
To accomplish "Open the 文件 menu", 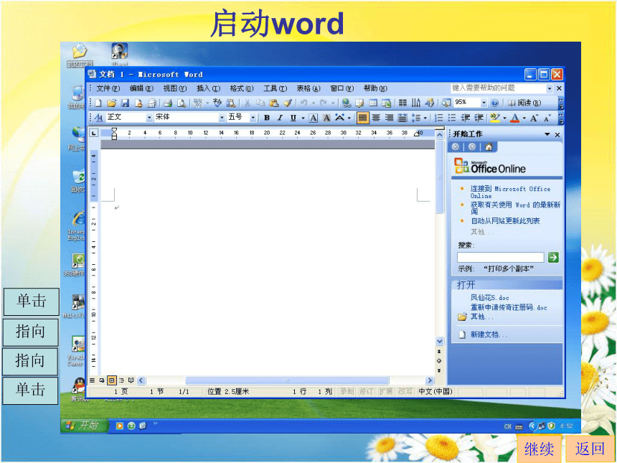I will tap(108, 88).
